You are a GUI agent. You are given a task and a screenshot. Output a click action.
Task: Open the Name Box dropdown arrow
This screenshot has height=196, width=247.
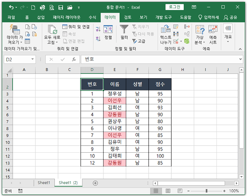[33, 59]
